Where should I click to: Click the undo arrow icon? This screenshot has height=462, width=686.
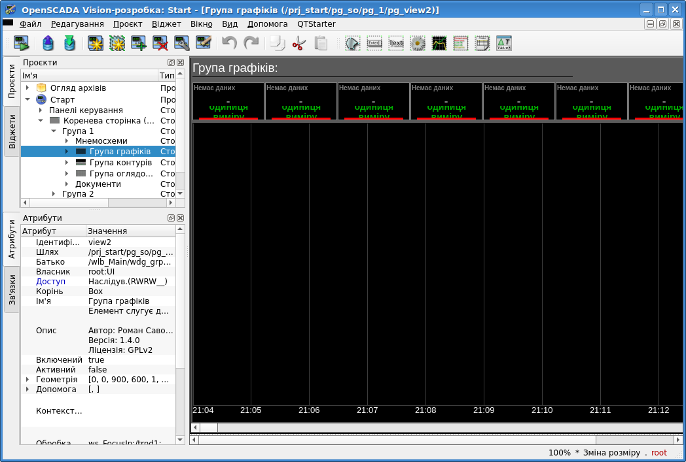(x=229, y=44)
